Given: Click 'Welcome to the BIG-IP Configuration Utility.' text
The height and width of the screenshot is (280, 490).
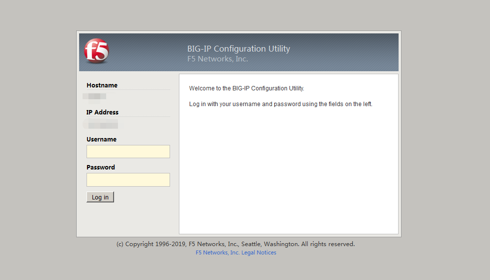Looking at the screenshot, I should (x=247, y=88).
